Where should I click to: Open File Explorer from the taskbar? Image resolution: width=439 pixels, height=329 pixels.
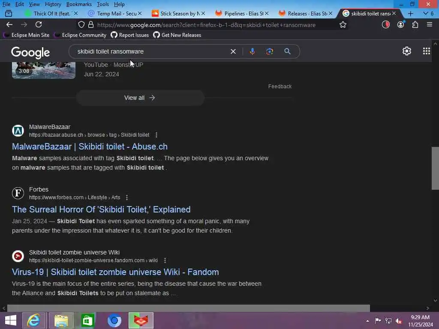pos(61,320)
